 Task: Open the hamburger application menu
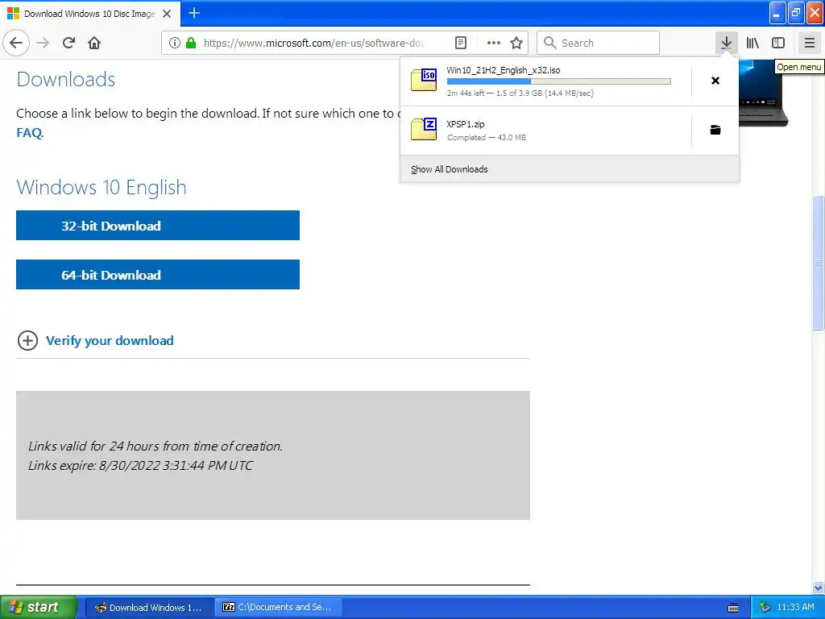[x=809, y=43]
